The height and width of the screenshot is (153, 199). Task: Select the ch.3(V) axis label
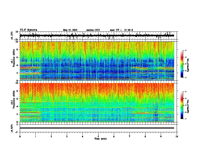click(x=12, y=128)
